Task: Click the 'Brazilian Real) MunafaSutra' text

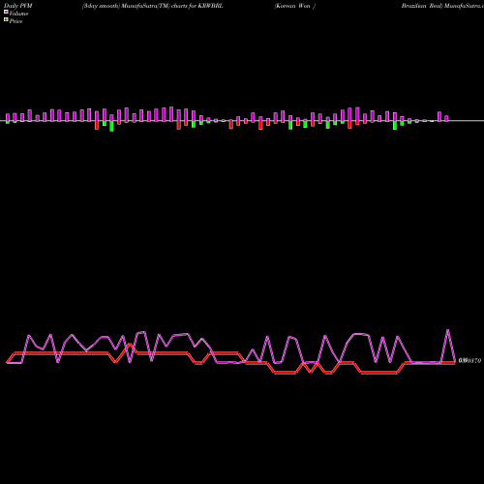Action: click(442, 6)
